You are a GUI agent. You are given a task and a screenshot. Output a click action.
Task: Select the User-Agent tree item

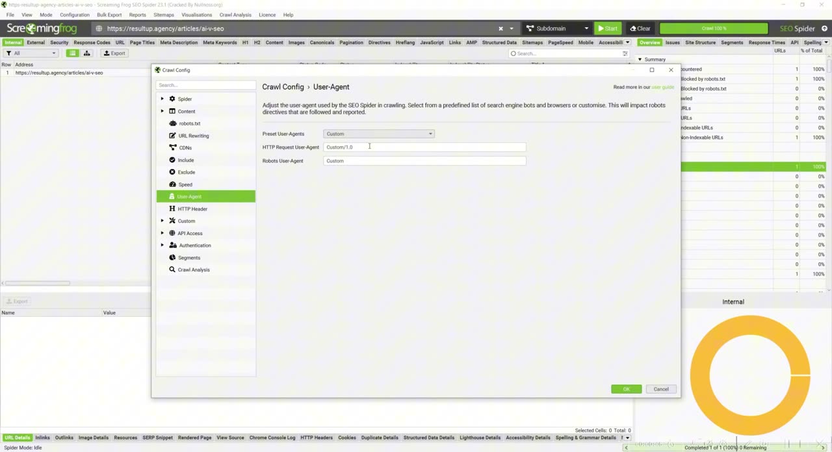pos(206,196)
